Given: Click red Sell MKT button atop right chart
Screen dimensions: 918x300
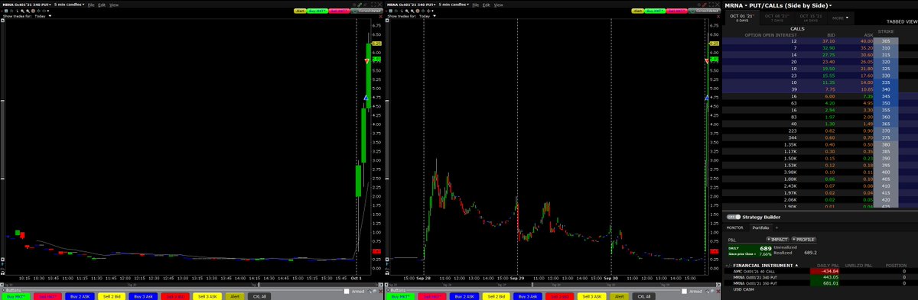Looking at the screenshot, I should 676,11.
